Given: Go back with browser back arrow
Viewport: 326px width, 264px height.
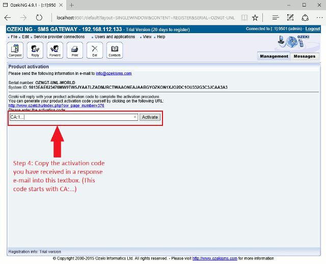Looking at the screenshot, I should coord(8,18).
